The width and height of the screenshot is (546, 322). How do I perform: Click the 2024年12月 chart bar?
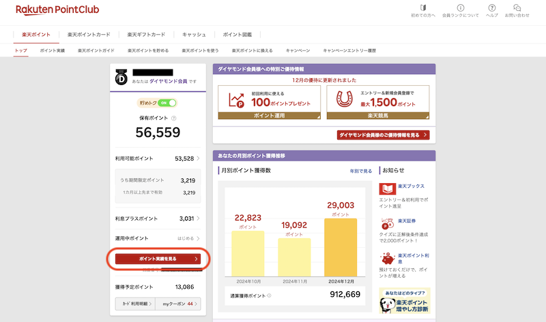tap(340, 248)
